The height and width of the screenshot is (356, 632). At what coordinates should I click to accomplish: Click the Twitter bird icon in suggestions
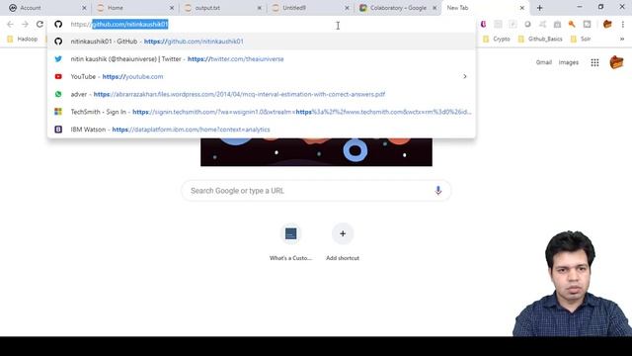pyautogui.click(x=58, y=59)
